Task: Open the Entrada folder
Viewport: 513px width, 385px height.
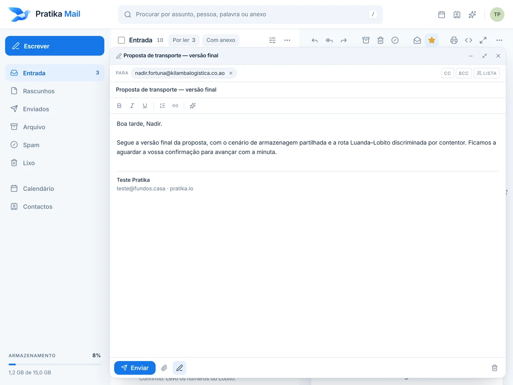Action: [55, 73]
